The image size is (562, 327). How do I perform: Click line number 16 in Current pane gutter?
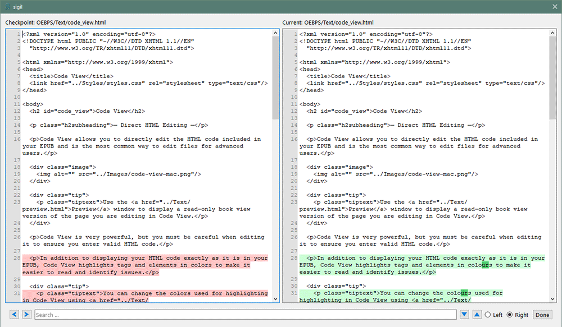(x=294, y=139)
